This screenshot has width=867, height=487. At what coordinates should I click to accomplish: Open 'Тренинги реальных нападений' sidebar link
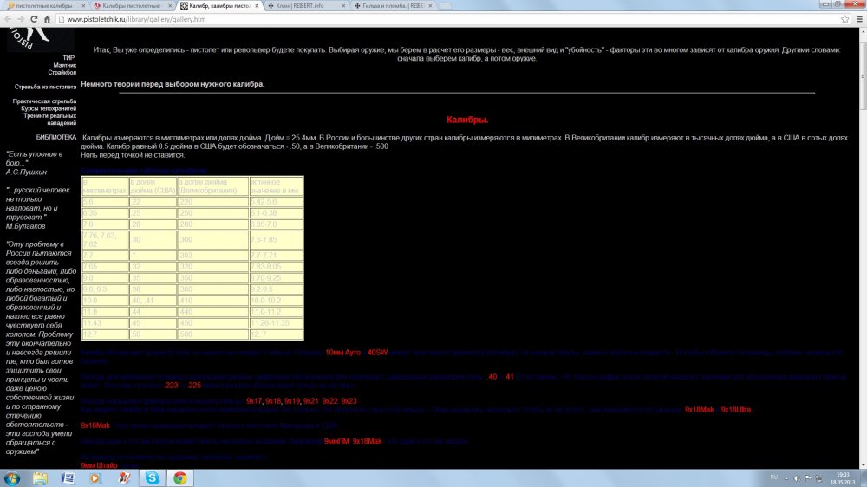tap(49, 119)
